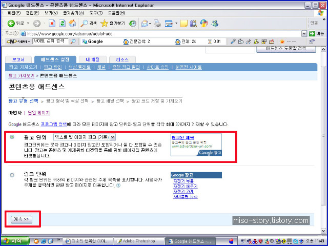This screenshot has width=328, height=246.
Task: Open the 텍스트 및 이미지 광고 dropdown
Action: [x=85, y=137]
